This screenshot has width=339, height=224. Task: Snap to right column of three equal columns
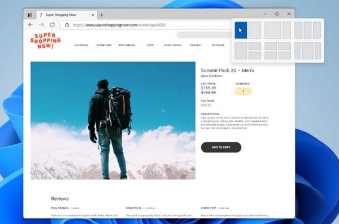point(317,30)
